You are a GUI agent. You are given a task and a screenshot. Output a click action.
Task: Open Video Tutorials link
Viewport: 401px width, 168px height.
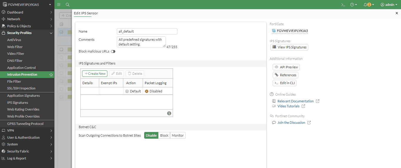[288, 106]
